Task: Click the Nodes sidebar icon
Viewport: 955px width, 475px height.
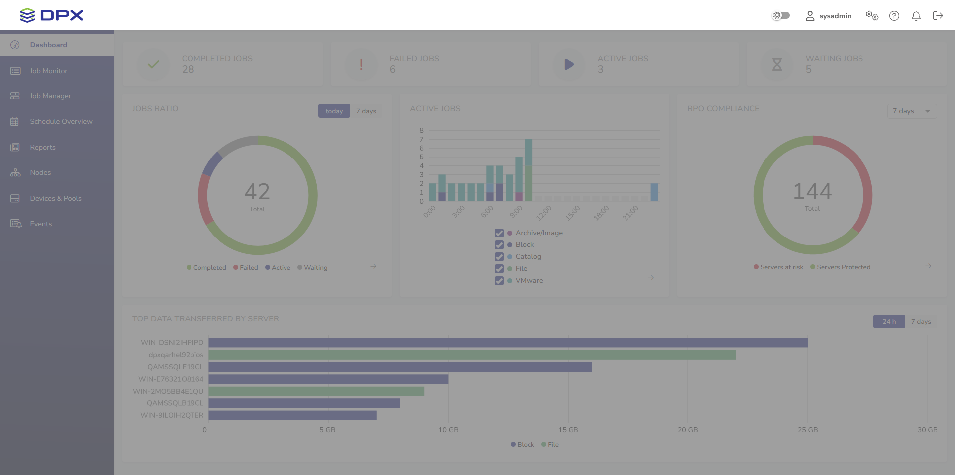Action: pos(15,173)
